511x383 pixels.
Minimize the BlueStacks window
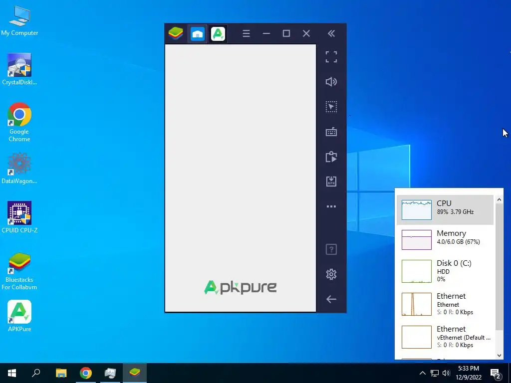point(266,33)
